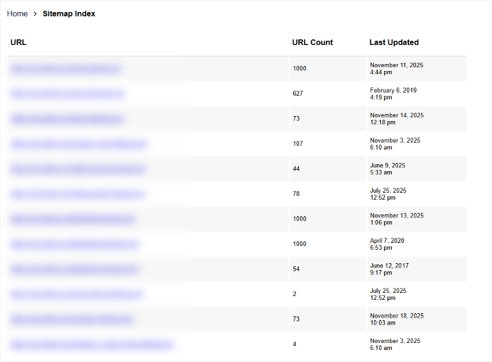This screenshot has width=492, height=362.
Task: Open the sitemap link with 78 URLs
Action: click(77, 194)
